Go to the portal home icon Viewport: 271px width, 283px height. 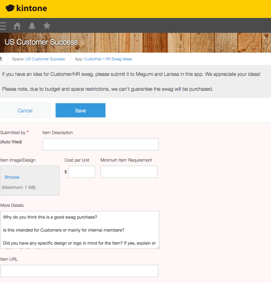coord(17,26)
